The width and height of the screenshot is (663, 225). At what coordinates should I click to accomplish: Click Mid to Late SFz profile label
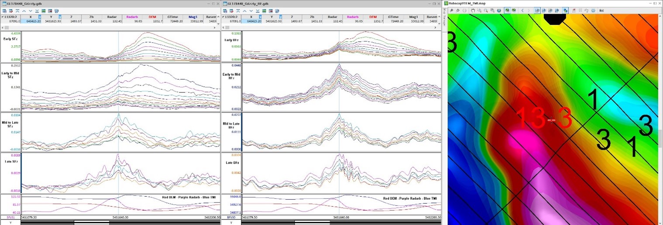tap(11, 125)
